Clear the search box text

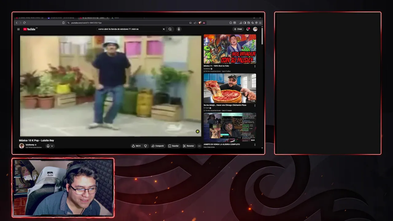point(164,29)
